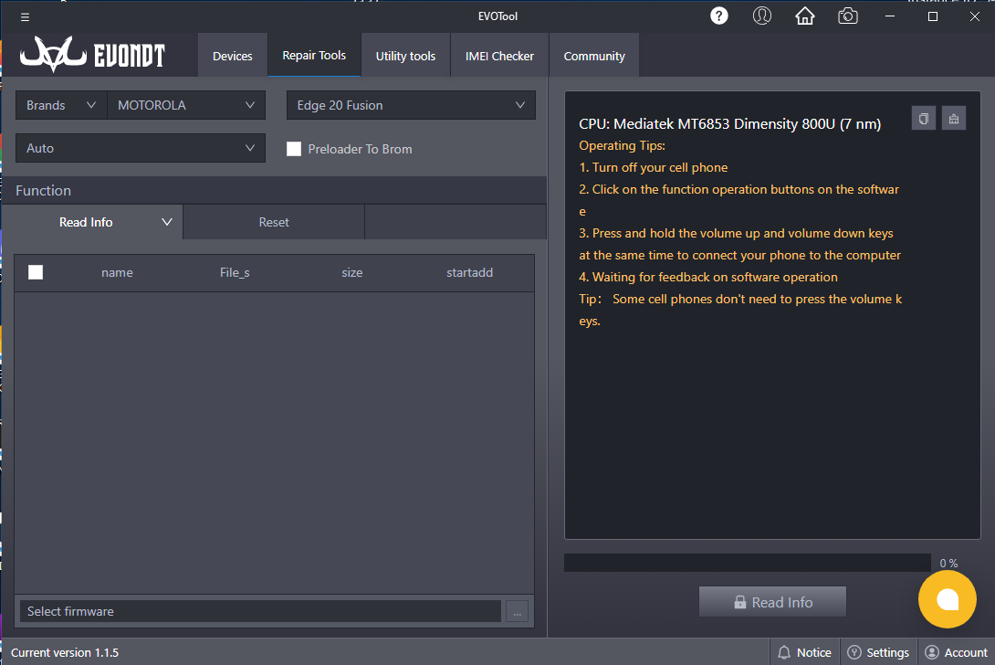Open the hamburger menu icon
Viewport: 995px width, 665px height.
click(25, 16)
